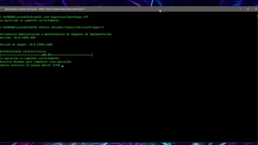Click the blinking cursor after the Y/N prompt
This screenshot has height=145, width=258.
point(62,66)
